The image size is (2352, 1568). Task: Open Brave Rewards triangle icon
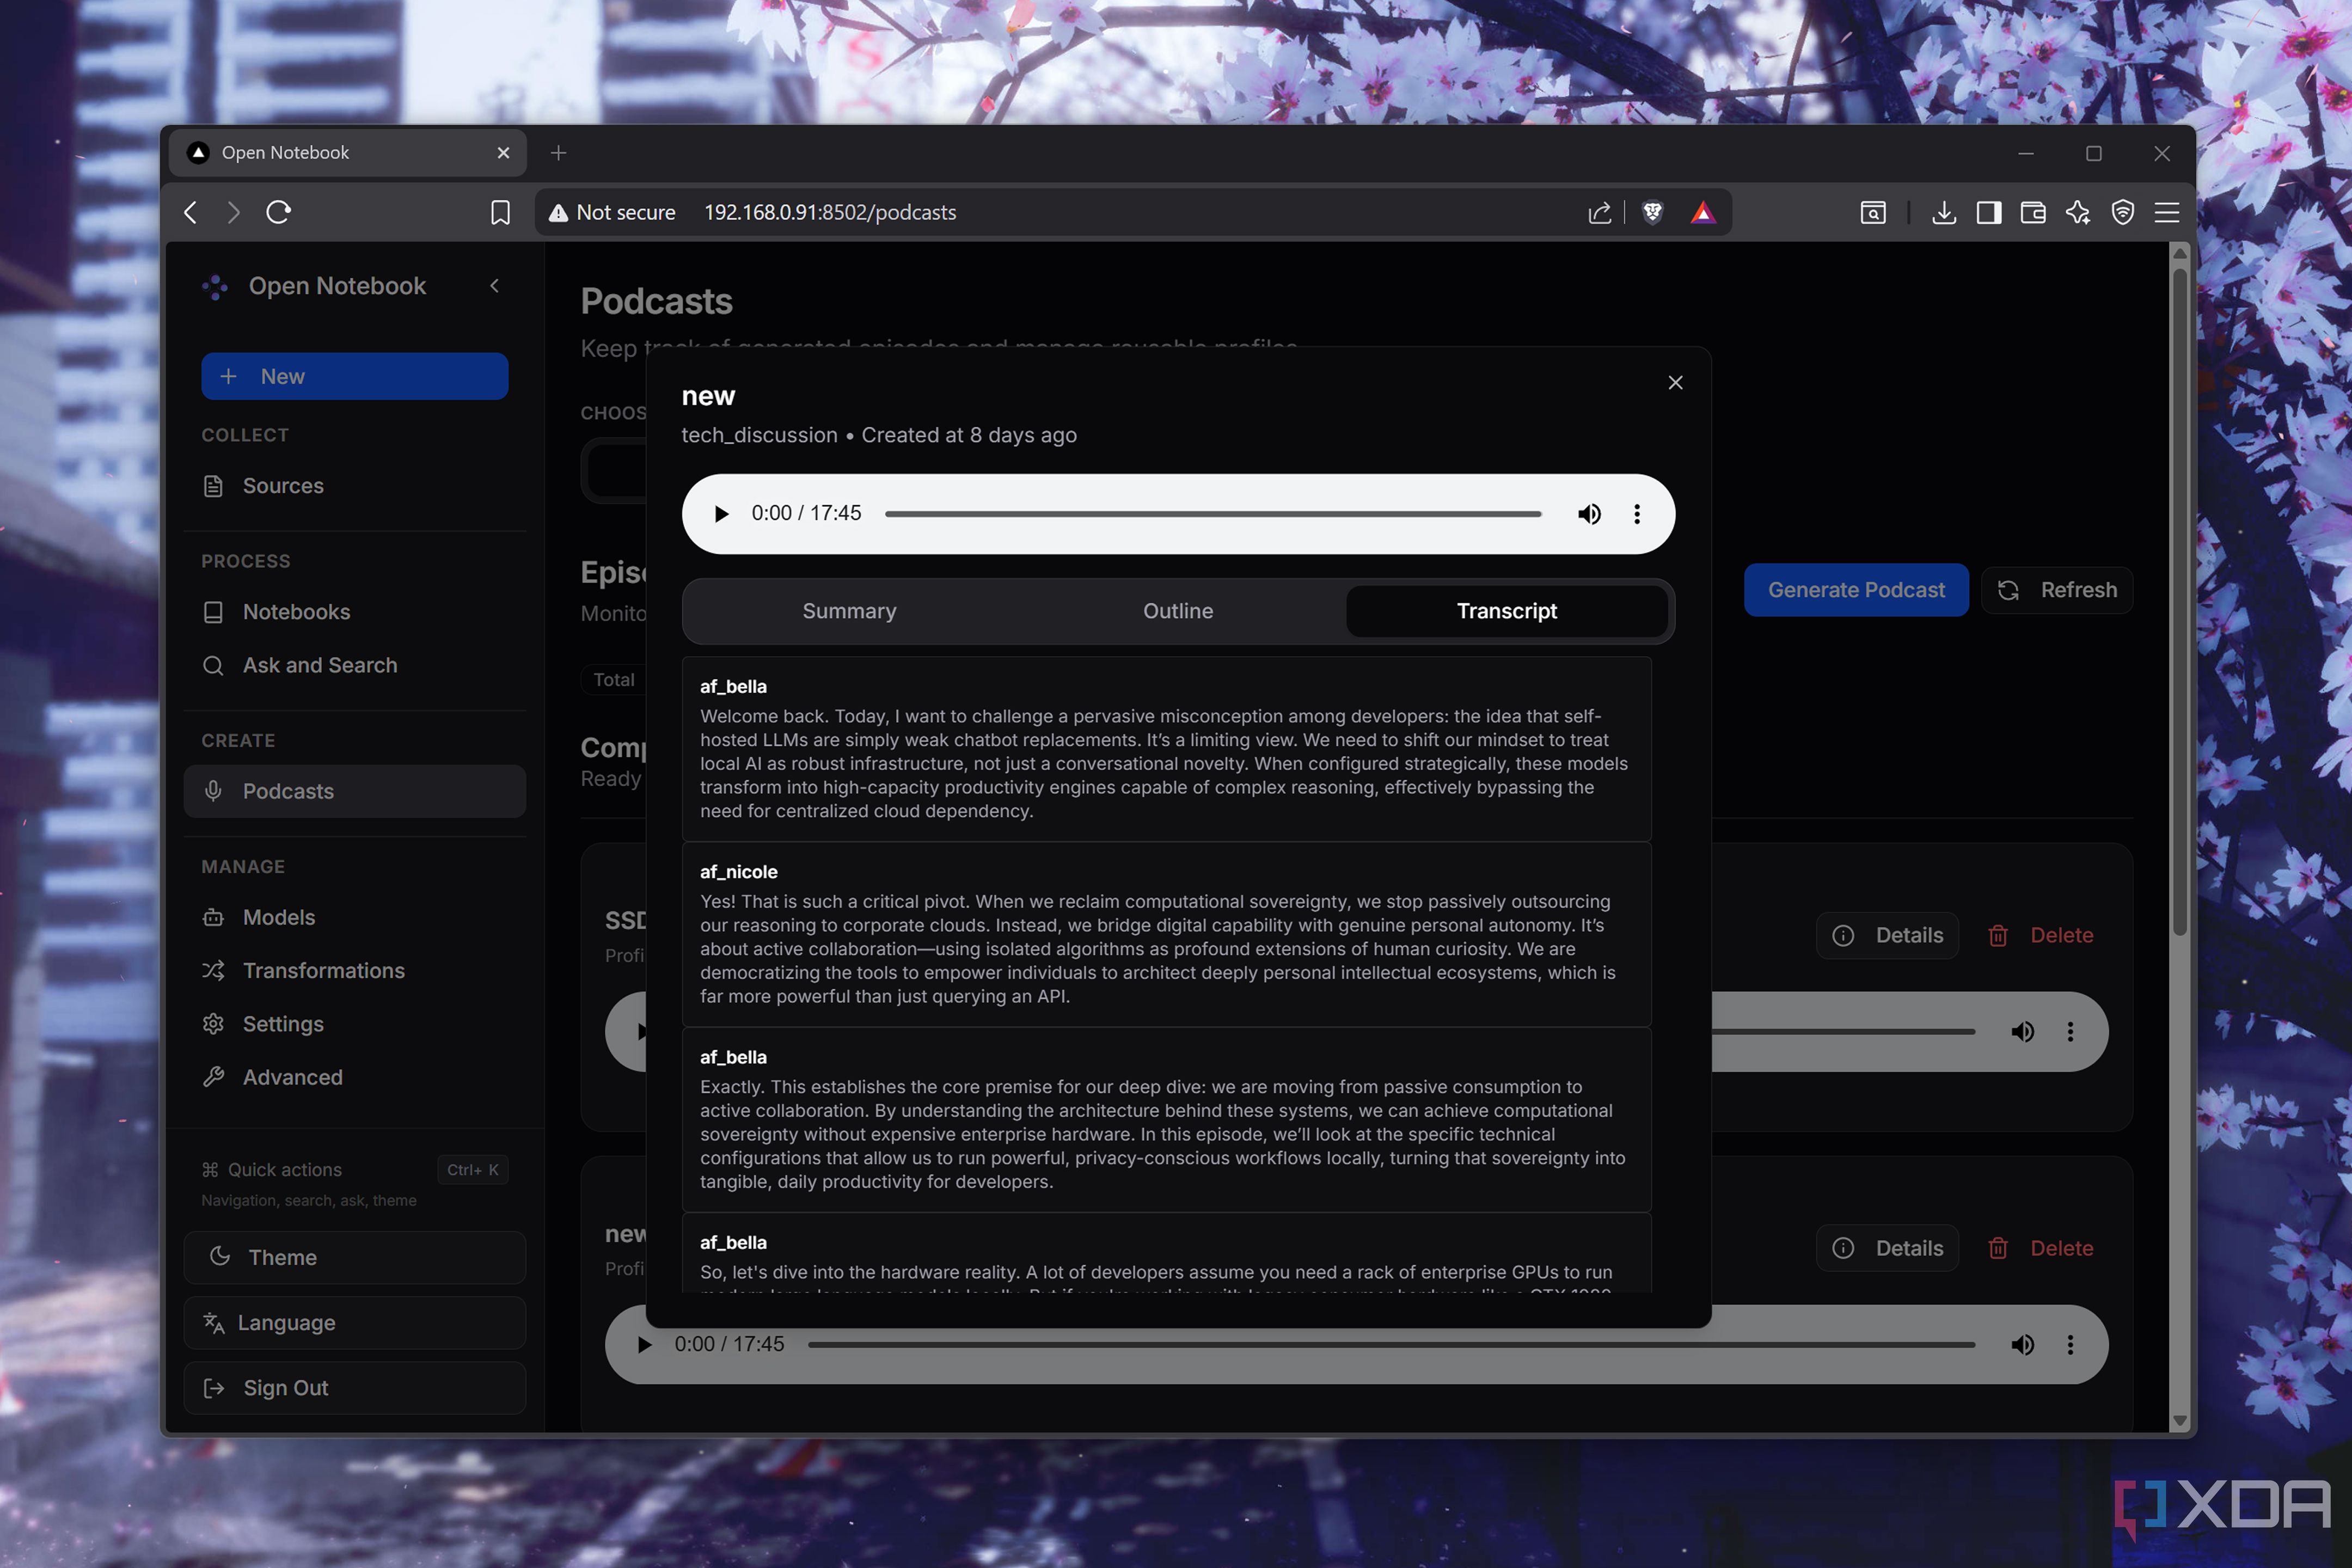1703,212
